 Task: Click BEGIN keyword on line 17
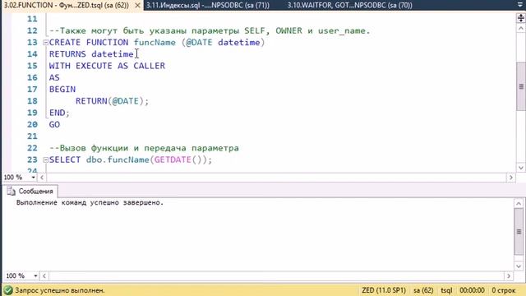62,90
